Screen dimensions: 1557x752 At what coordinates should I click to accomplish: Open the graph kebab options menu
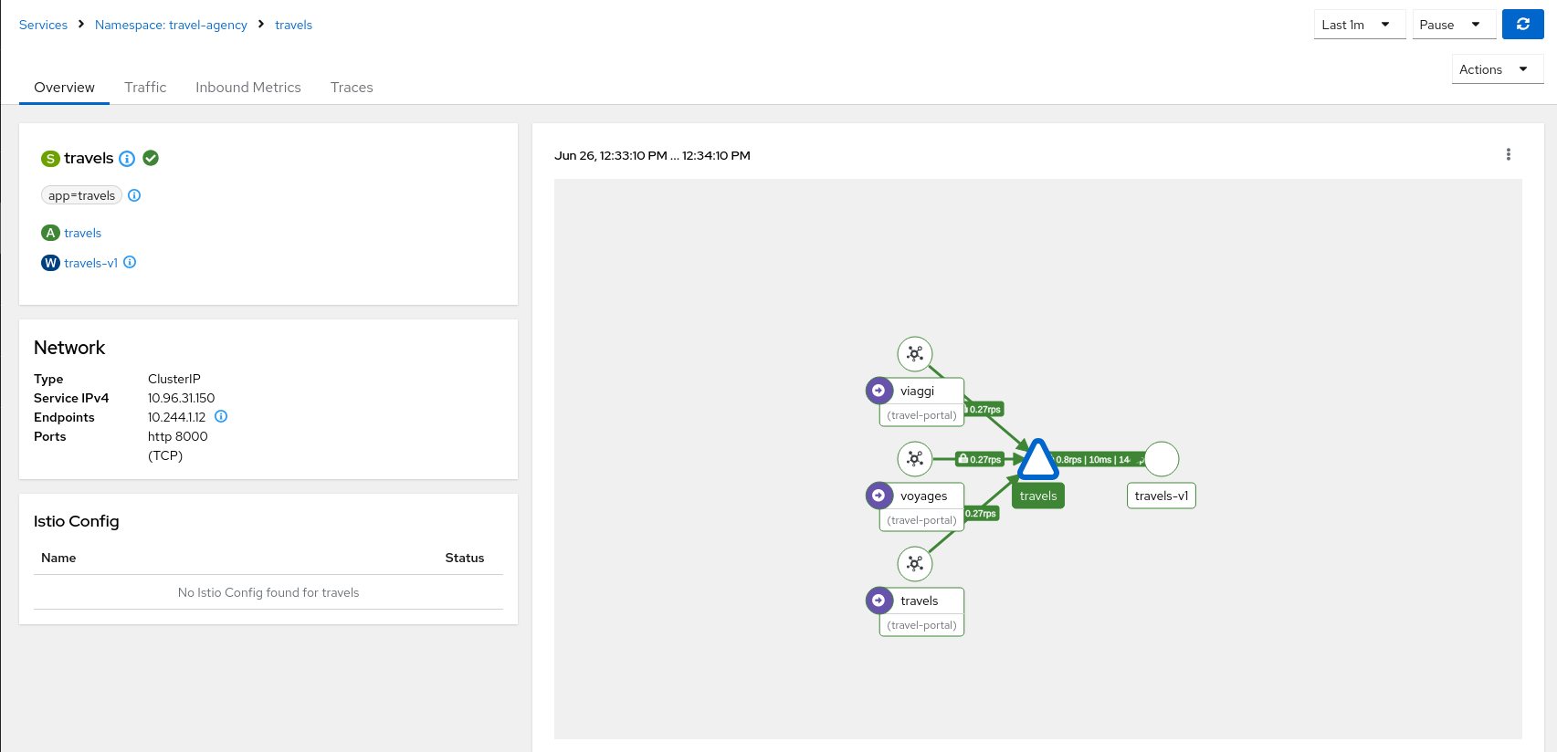pyautogui.click(x=1508, y=155)
